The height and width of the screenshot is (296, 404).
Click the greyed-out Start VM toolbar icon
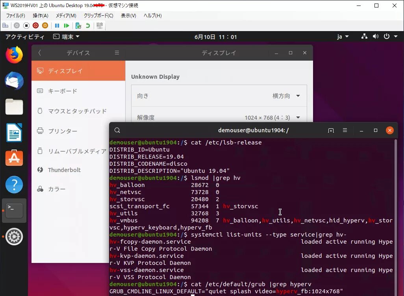(17, 26)
